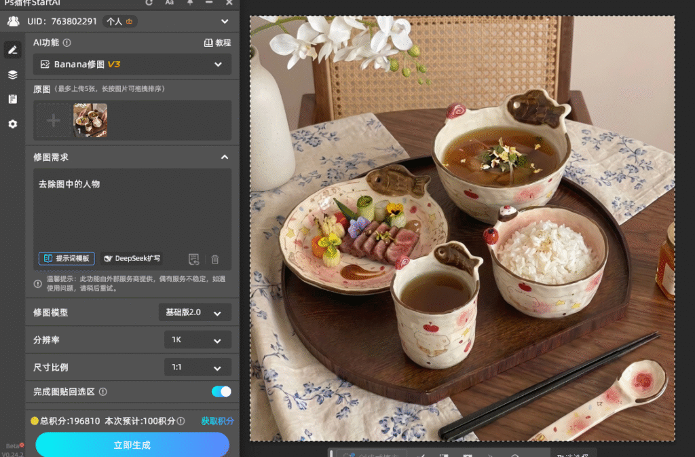The image size is (695, 457).
Task: Open the 修图模型 基础版2.0 dropdown
Action: [195, 312]
